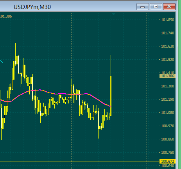Click the 100.640 label on price scale
The height and width of the screenshot is (169, 181).
pyautogui.click(x=168, y=166)
